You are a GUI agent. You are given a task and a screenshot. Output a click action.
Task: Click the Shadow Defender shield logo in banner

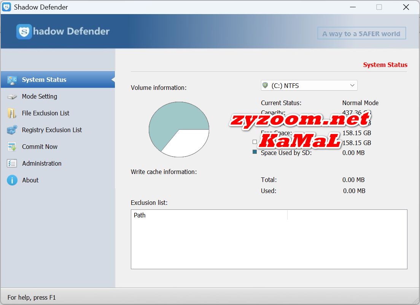[24, 32]
